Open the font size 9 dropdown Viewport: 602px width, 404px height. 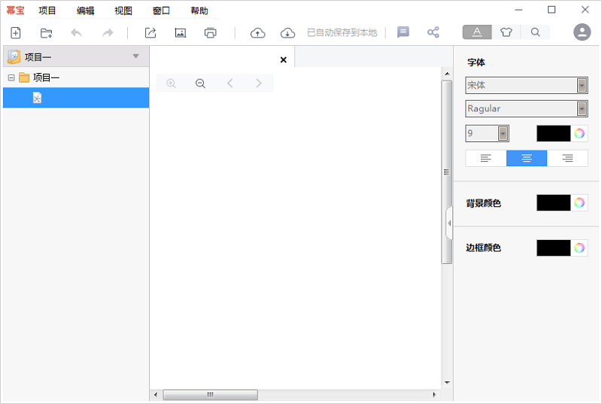tap(503, 133)
